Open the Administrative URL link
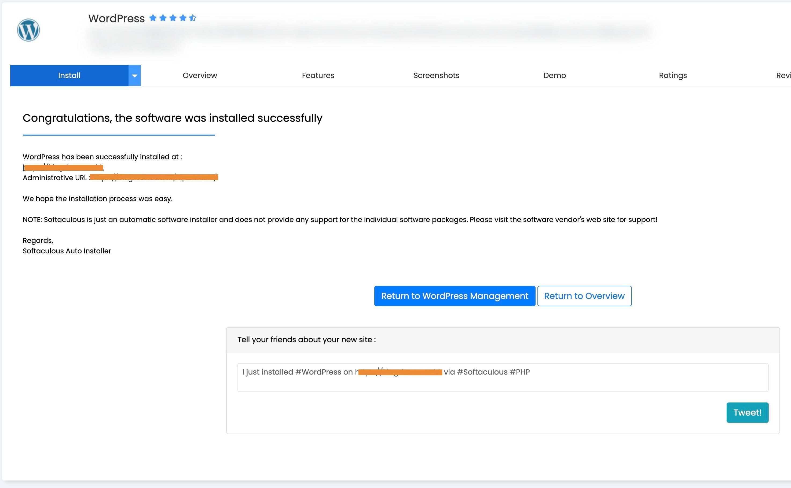Image resolution: width=791 pixels, height=488 pixels. pyautogui.click(x=154, y=178)
